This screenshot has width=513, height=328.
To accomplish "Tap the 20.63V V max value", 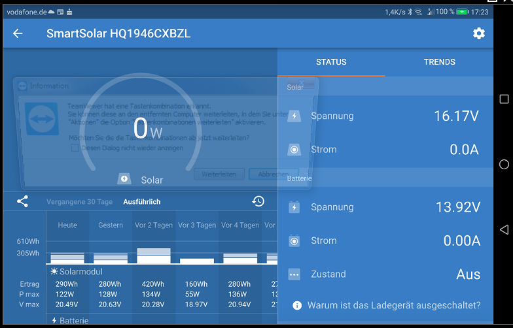I will (110, 304).
